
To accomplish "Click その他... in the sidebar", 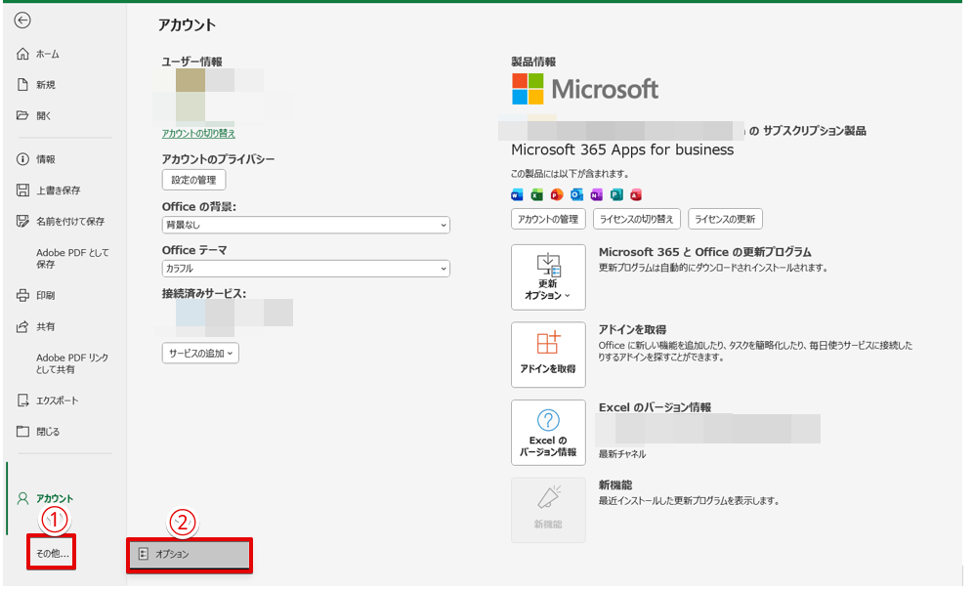I will click(x=53, y=554).
